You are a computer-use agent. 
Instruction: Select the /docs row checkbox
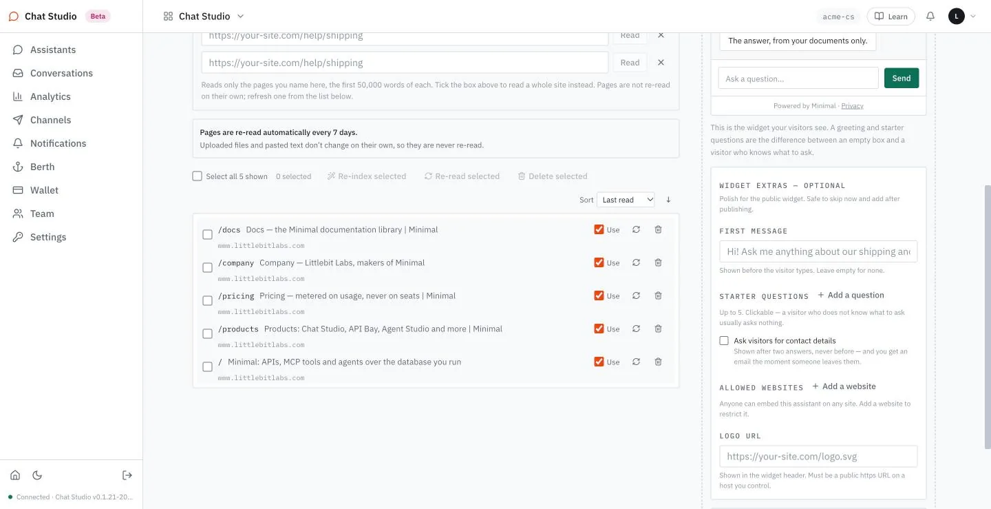(207, 235)
